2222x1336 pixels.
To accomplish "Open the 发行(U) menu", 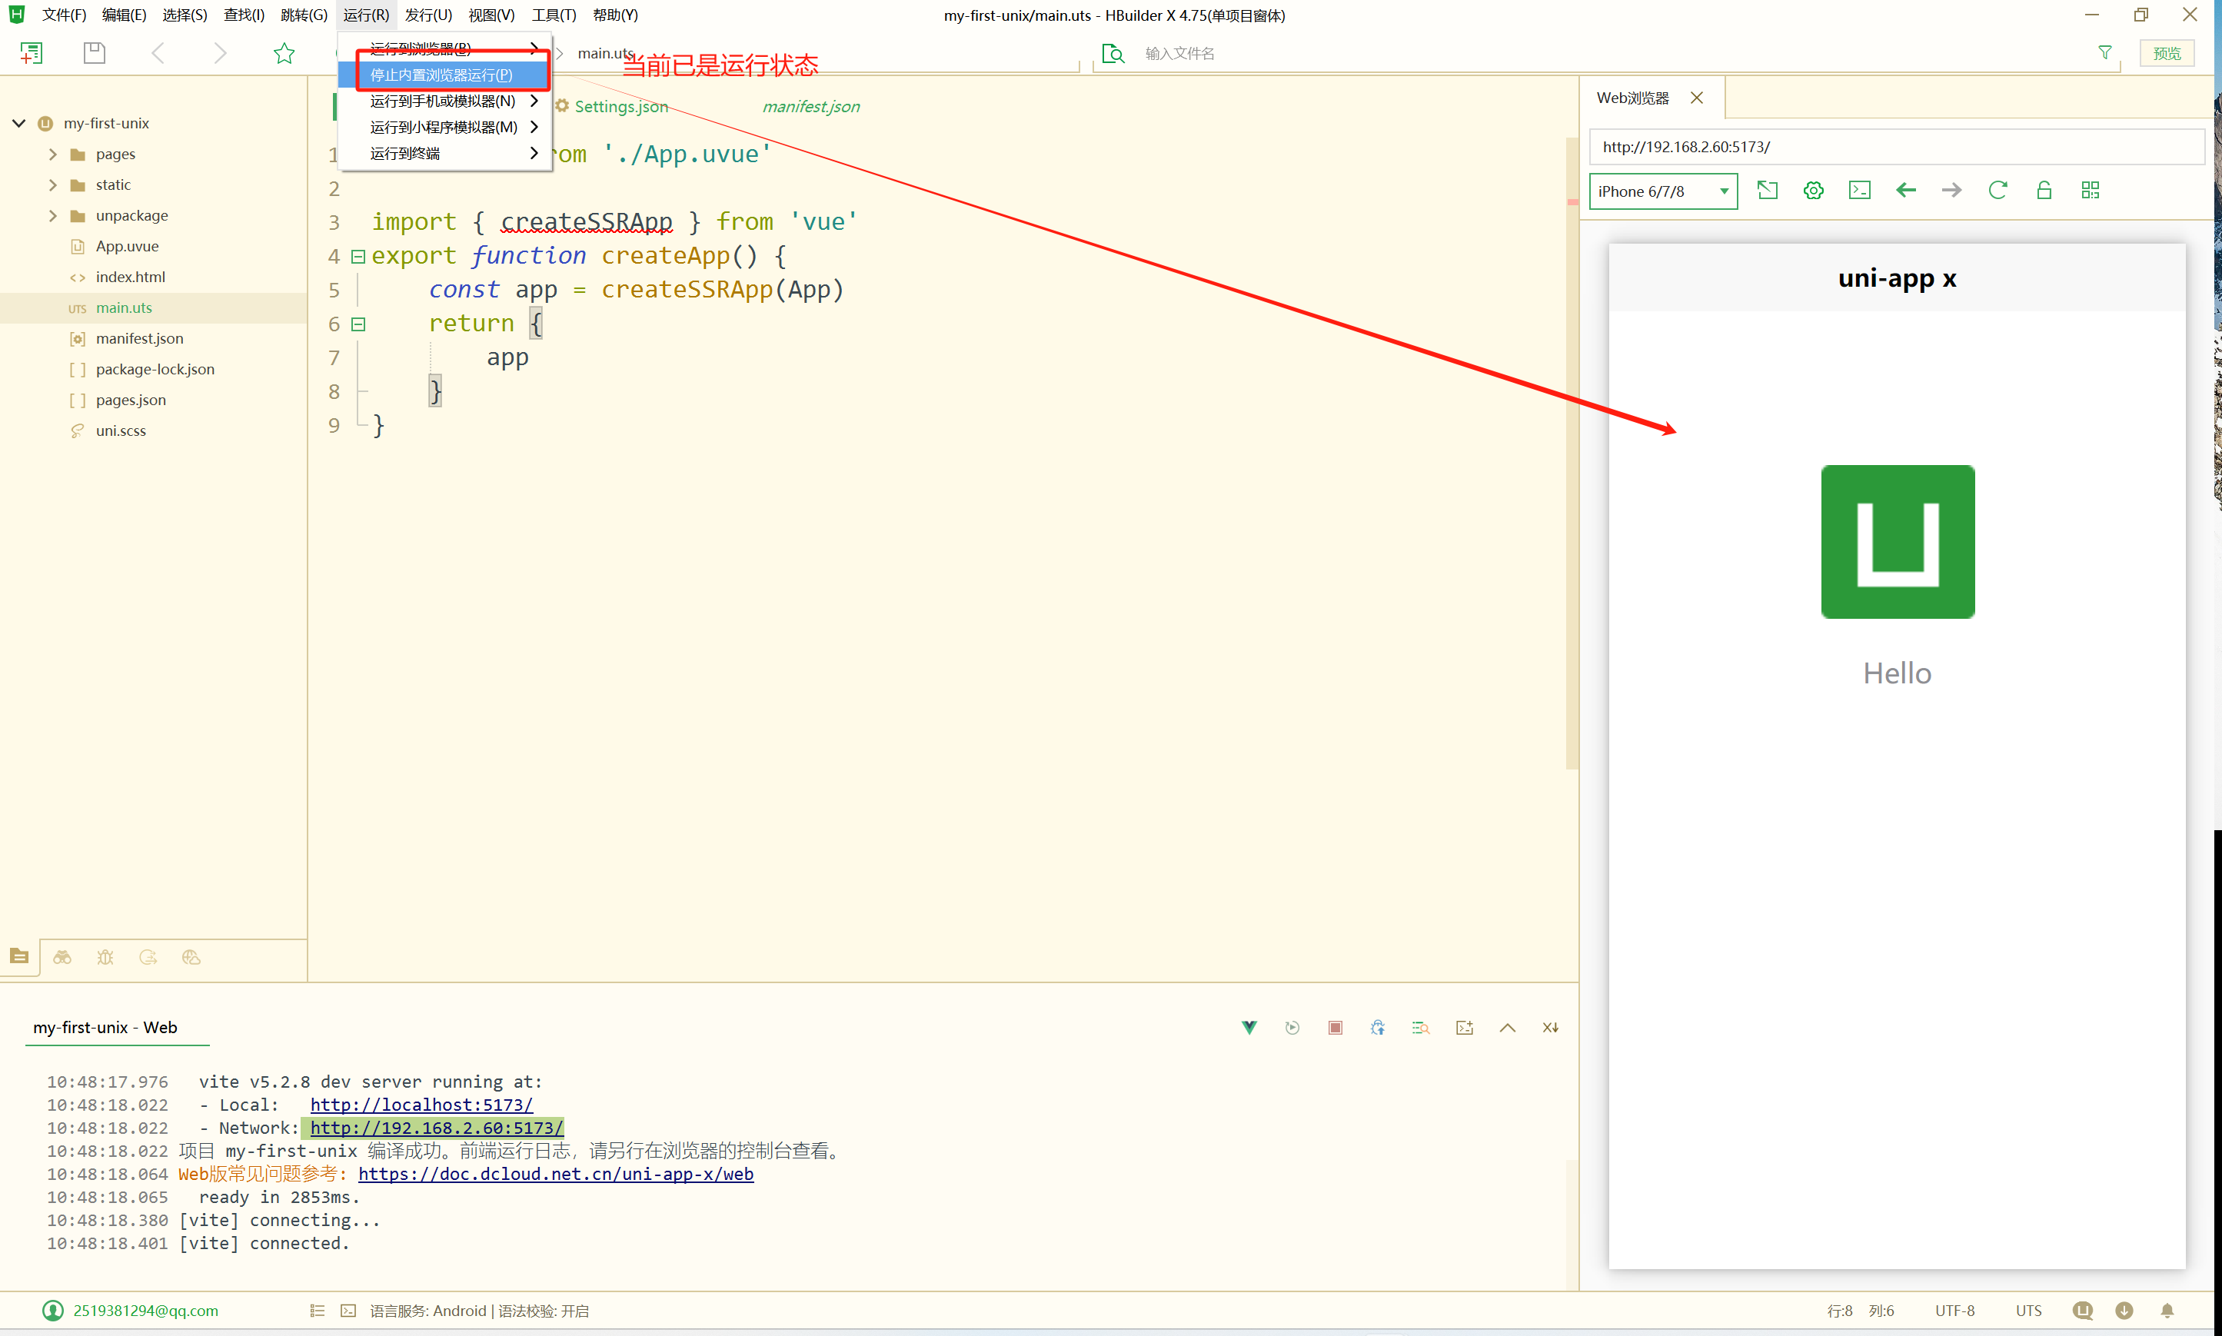I will [x=427, y=15].
